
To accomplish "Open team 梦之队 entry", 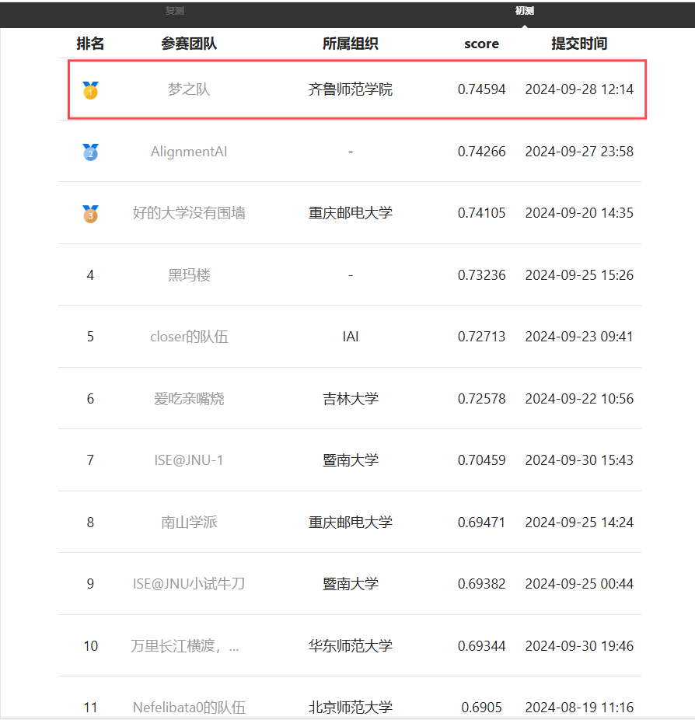I will 189,89.
